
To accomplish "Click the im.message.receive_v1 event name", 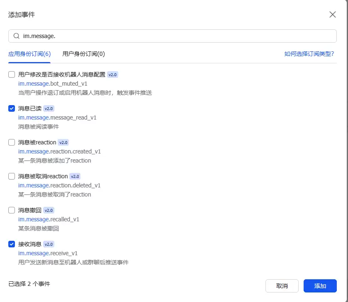I will [48, 253].
